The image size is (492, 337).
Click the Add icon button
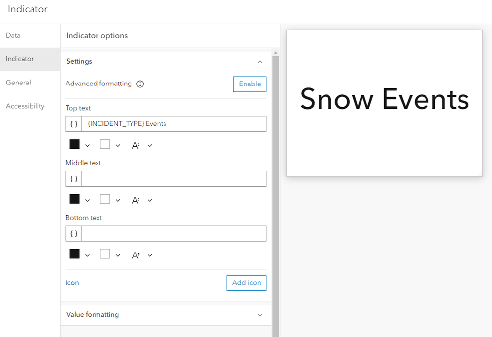click(246, 283)
